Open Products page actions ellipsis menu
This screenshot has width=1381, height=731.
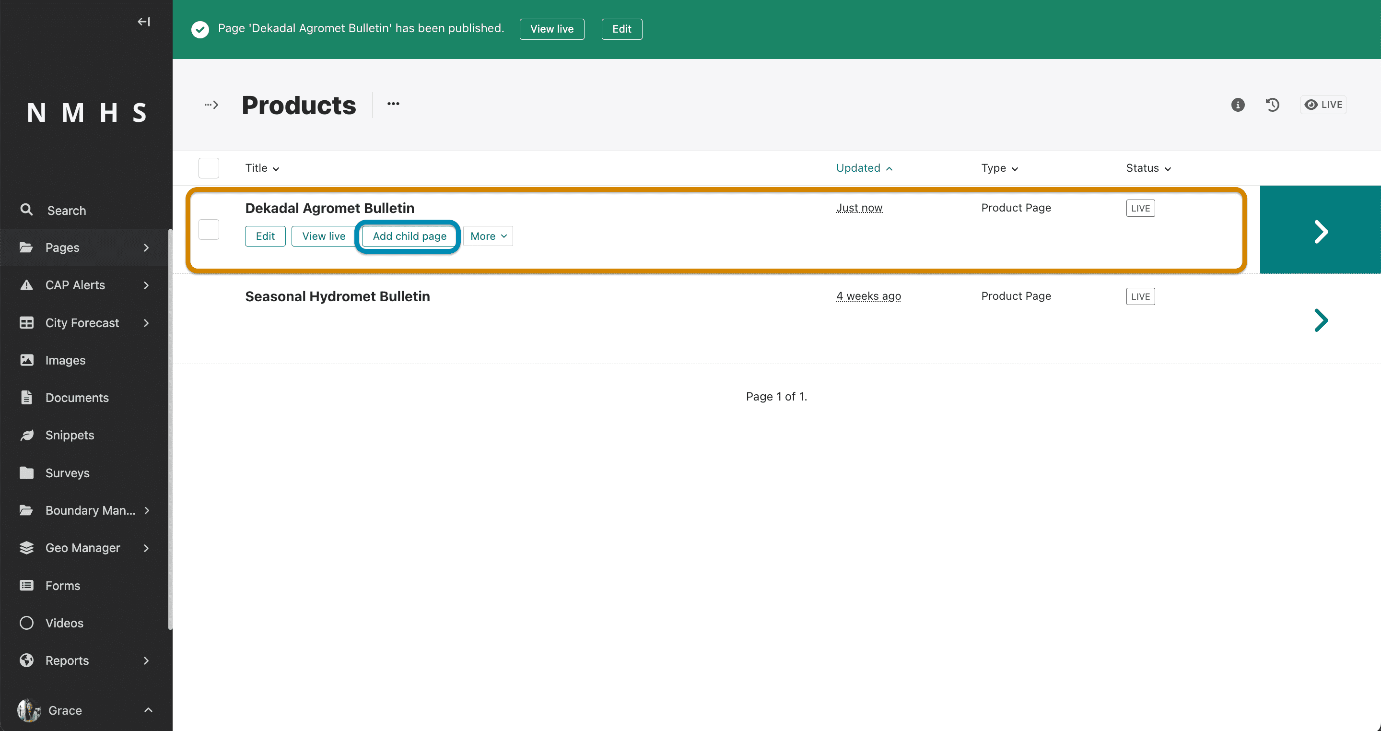(393, 104)
